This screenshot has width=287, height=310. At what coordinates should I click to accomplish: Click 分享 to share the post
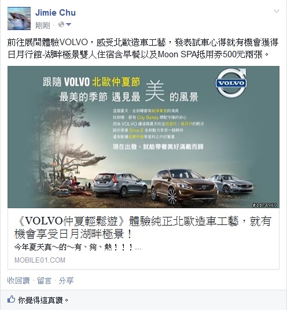point(66,281)
